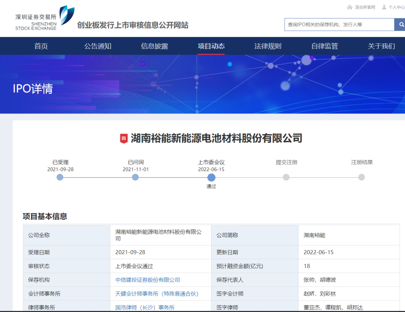Open 中信建投证券股份有限公司 link

point(147,280)
